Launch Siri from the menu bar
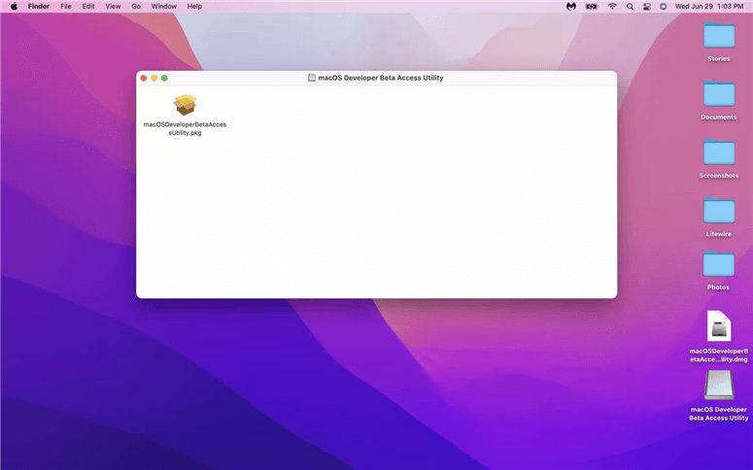Screen dimensions: 753x470 pyautogui.click(x=664, y=6)
